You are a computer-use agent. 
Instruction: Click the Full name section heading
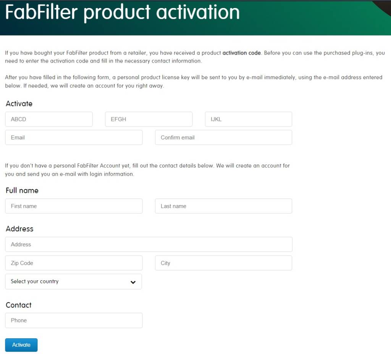coord(22,190)
